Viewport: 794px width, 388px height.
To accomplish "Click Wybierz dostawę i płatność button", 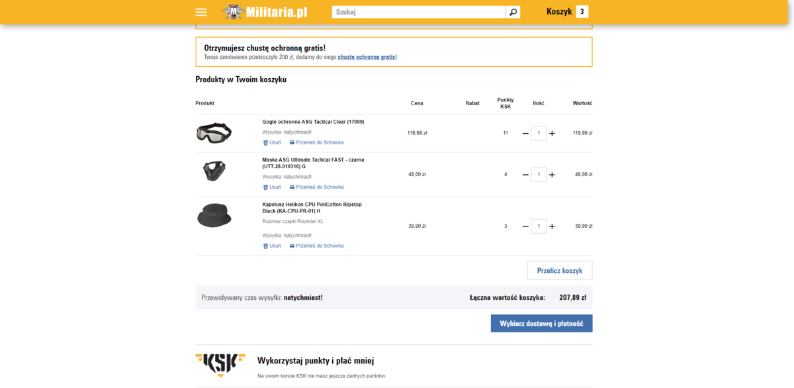I will 541,323.
